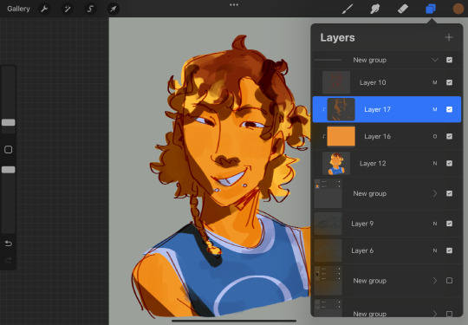This screenshot has width=468, height=325.
Task: Open Gallery
Action: pos(18,9)
